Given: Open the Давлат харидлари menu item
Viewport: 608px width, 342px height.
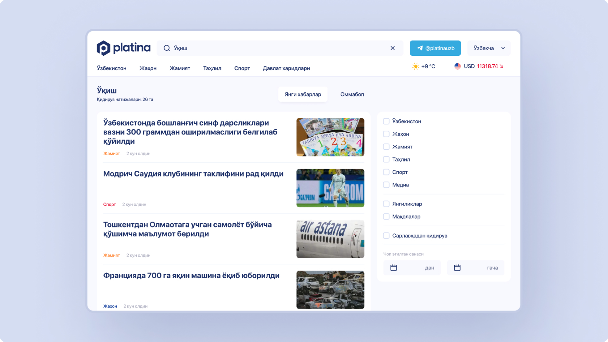Looking at the screenshot, I should coord(286,68).
